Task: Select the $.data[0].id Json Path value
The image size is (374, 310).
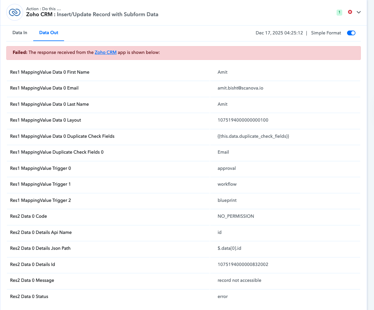Action: tap(229, 248)
